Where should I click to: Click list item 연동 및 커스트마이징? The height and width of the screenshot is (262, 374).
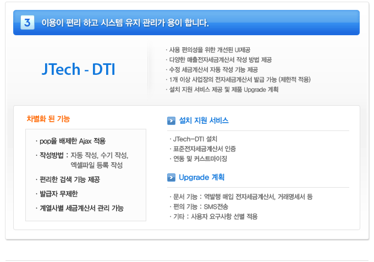tap(200, 159)
